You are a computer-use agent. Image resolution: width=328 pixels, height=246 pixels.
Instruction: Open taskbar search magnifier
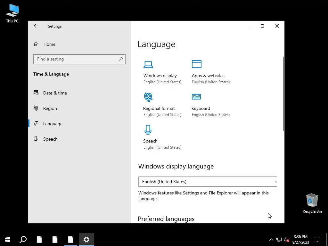(x=23, y=240)
